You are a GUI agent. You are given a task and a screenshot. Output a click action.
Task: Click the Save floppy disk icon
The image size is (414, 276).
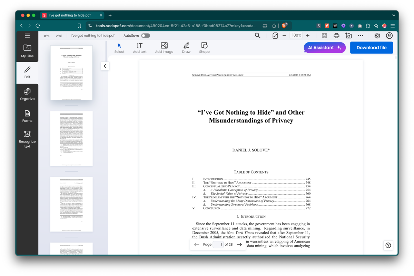point(324,36)
